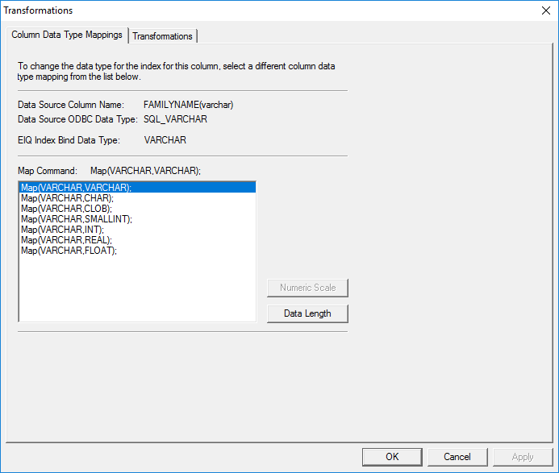559x473 pixels.
Task: Select the Map(VARCHAR,SMALLINT); entry
Action: coord(137,218)
